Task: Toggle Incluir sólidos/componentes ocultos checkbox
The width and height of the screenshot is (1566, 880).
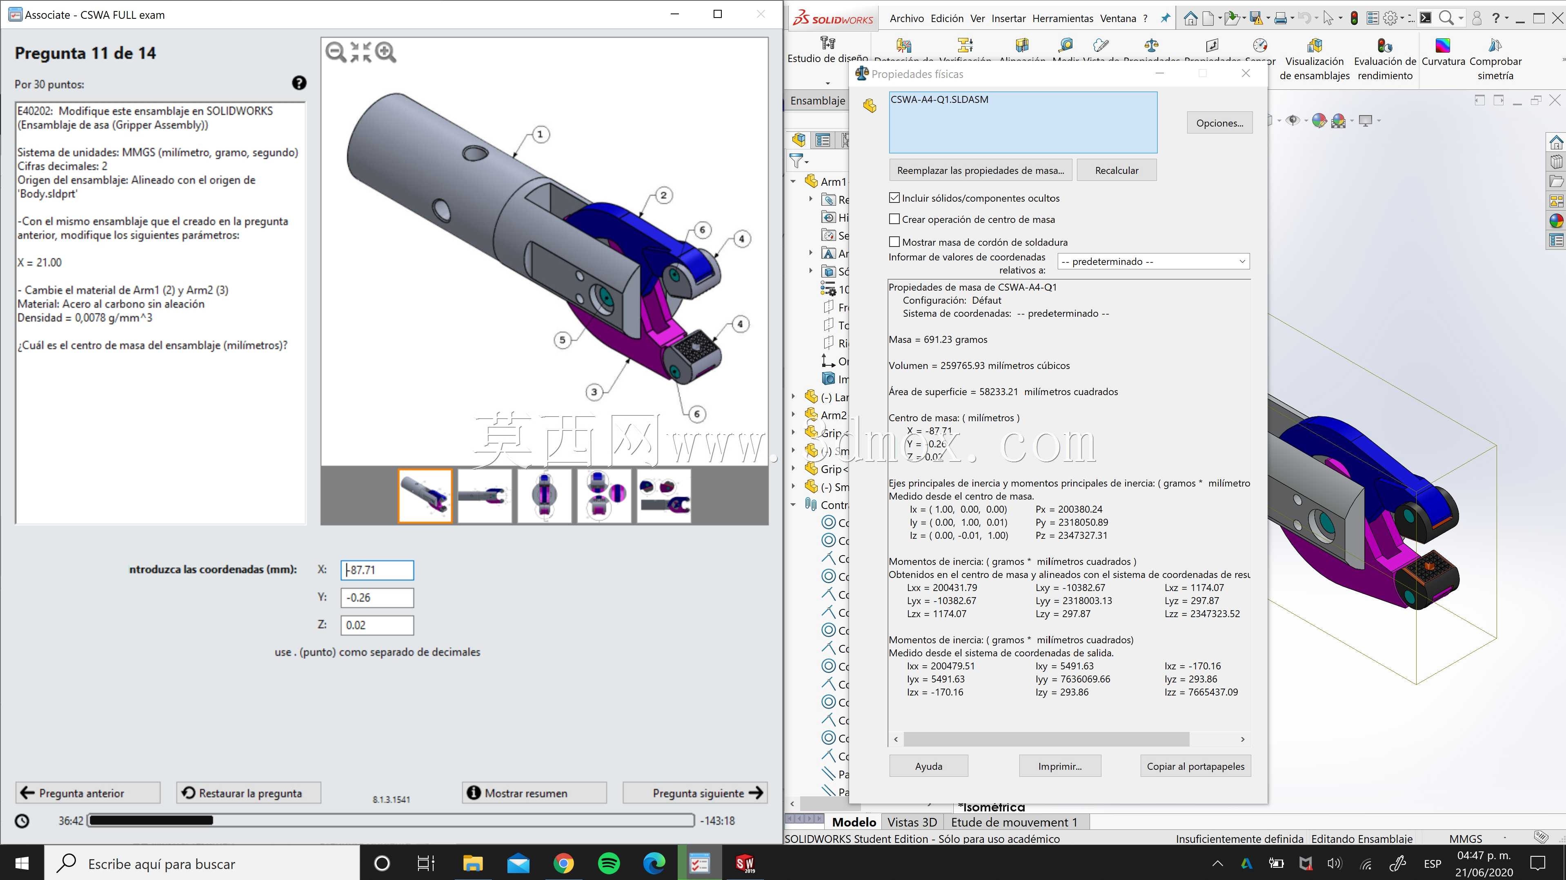Action: [894, 198]
